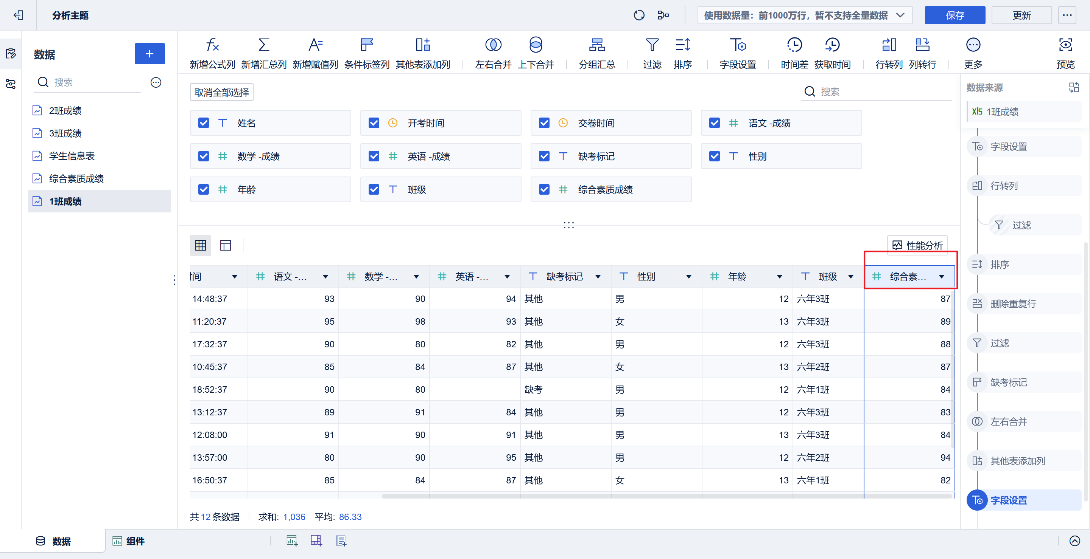Uncheck the 综合素质成绩 field checkbox
This screenshot has width=1090, height=559.
click(x=544, y=189)
